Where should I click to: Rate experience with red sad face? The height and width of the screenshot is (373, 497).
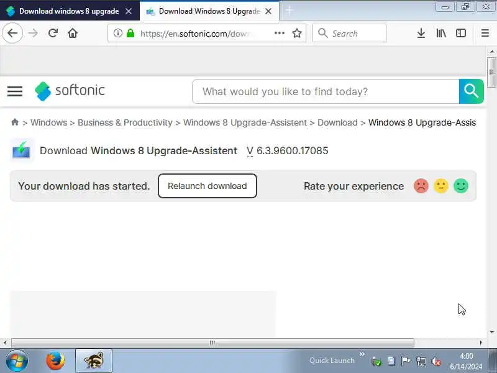421,186
